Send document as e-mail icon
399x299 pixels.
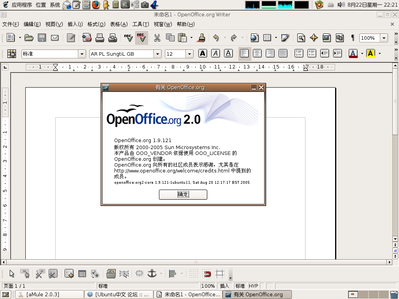pos(55,38)
